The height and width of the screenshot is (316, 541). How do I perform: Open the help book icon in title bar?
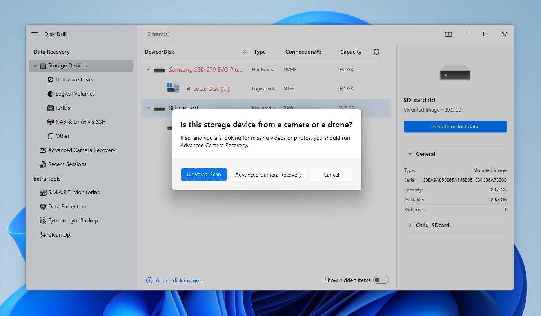tap(448, 34)
